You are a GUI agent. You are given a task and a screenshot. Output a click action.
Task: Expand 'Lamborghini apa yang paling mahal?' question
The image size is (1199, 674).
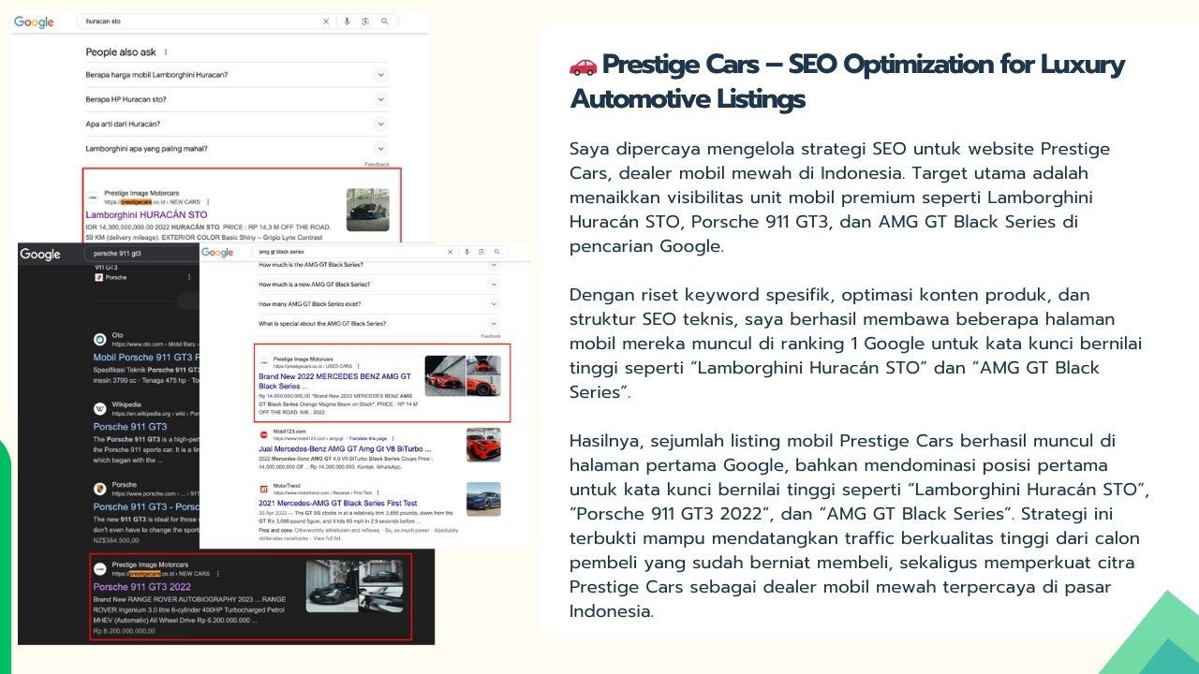tap(236, 148)
